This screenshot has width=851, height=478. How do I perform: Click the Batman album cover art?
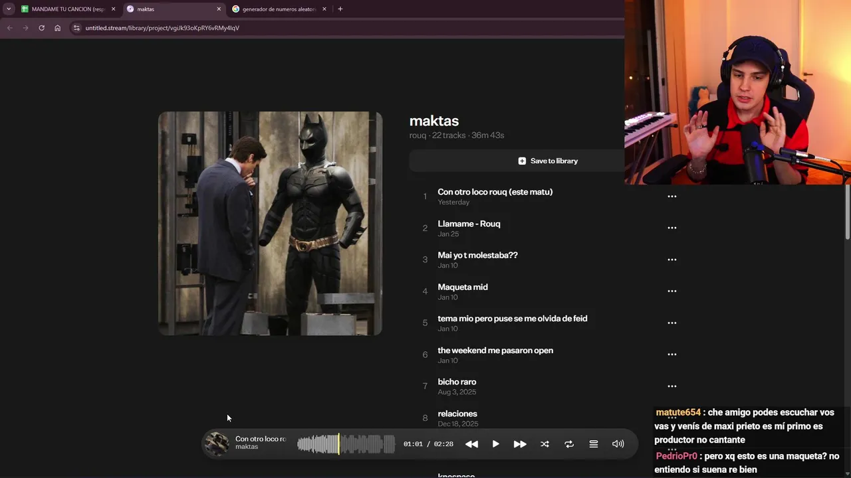tap(270, 224)
